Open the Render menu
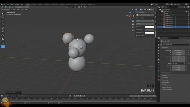The width and height of the screenshot is (190, 107). pos(12,4)
